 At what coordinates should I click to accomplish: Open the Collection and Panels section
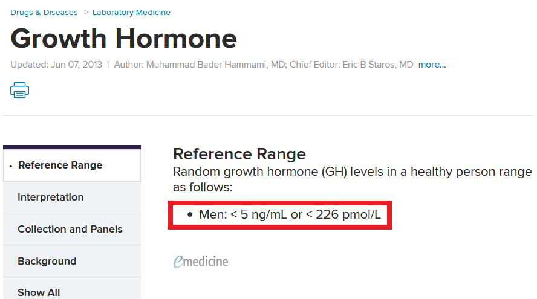pyautogui.click(x=70, y=229)
